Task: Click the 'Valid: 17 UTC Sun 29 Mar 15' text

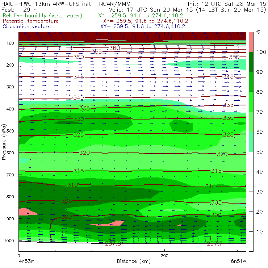Action: [x=152, y=10]
